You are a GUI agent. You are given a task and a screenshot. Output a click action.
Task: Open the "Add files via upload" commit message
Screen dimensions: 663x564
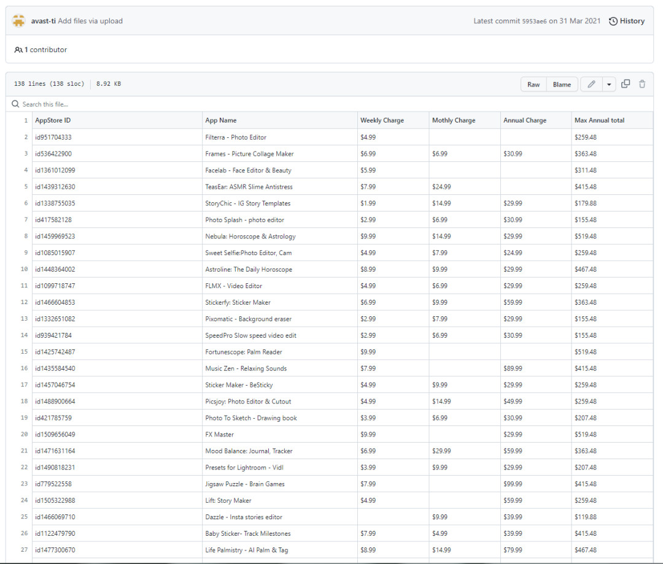90,21
